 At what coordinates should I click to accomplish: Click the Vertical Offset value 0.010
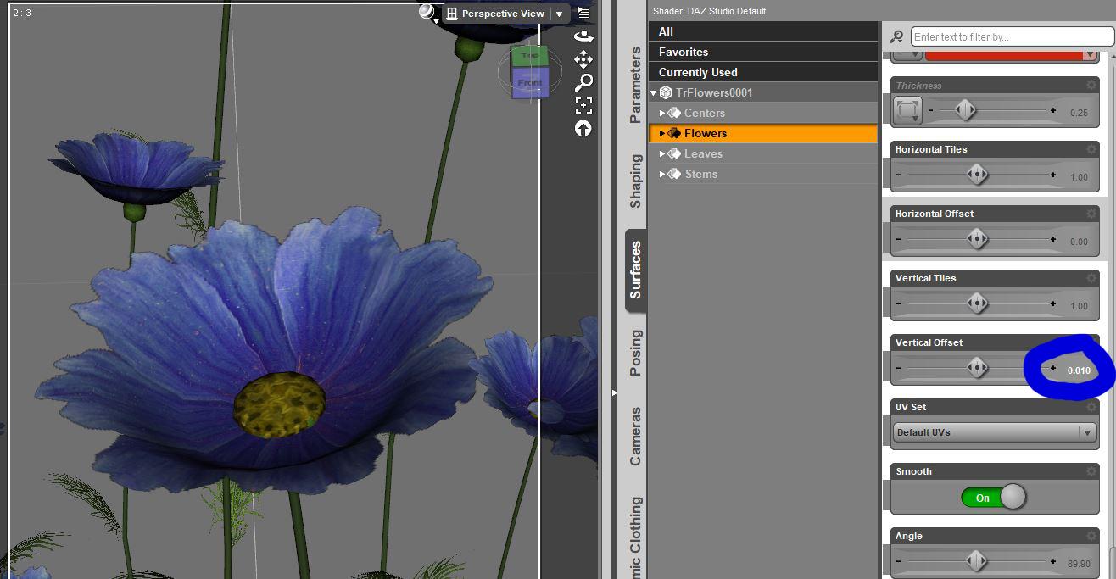point(1079,370)
